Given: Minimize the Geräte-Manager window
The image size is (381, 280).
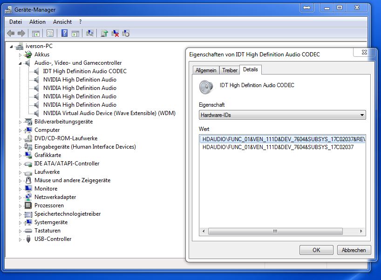Looking at the screenshot, I should pos(327,8).
